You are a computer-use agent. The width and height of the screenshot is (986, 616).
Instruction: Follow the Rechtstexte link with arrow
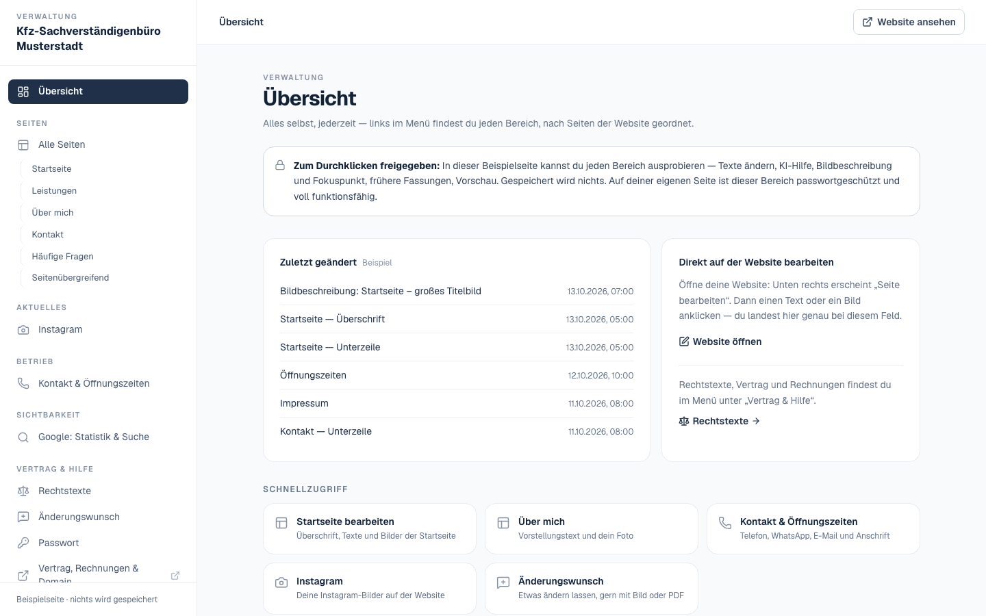pos(720,421)
